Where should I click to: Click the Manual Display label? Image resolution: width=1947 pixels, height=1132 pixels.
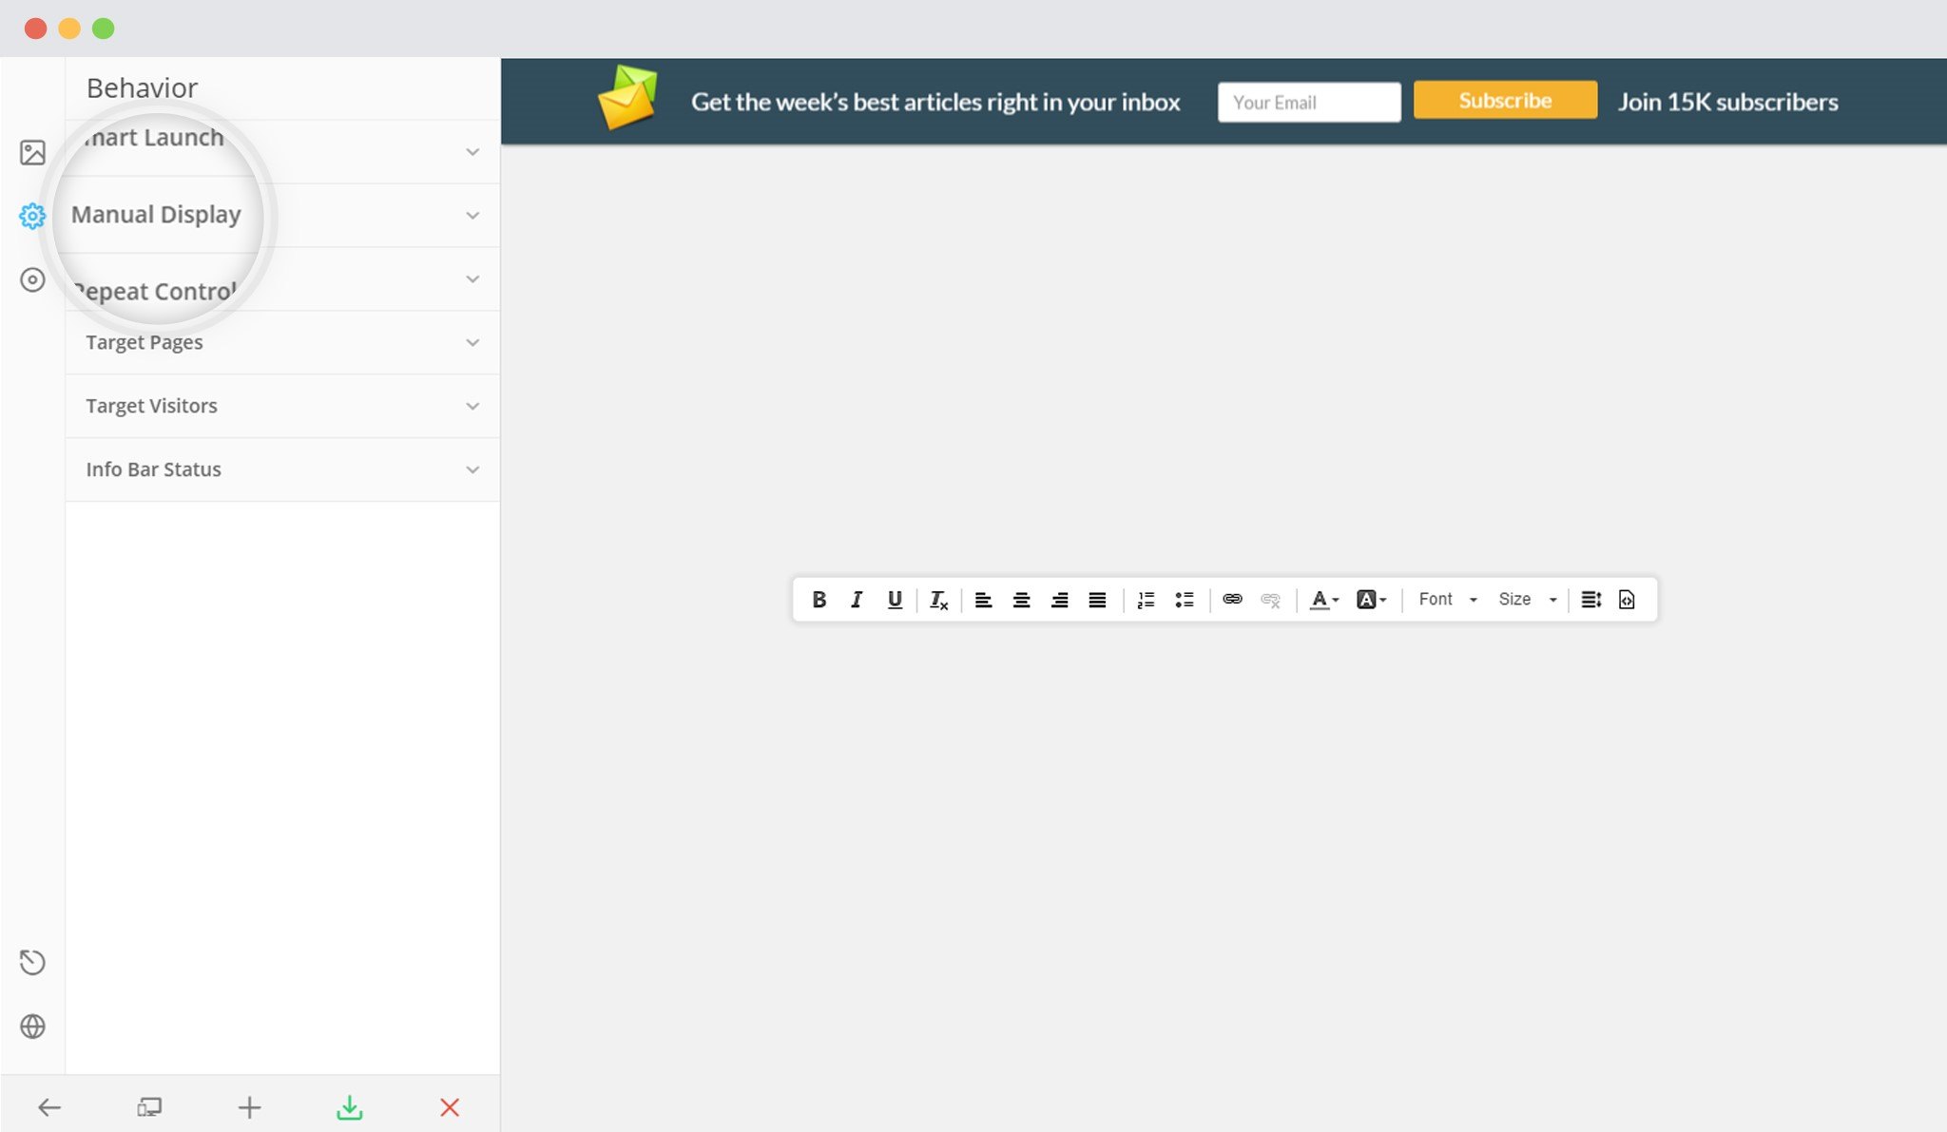click(x=156, y=215)
